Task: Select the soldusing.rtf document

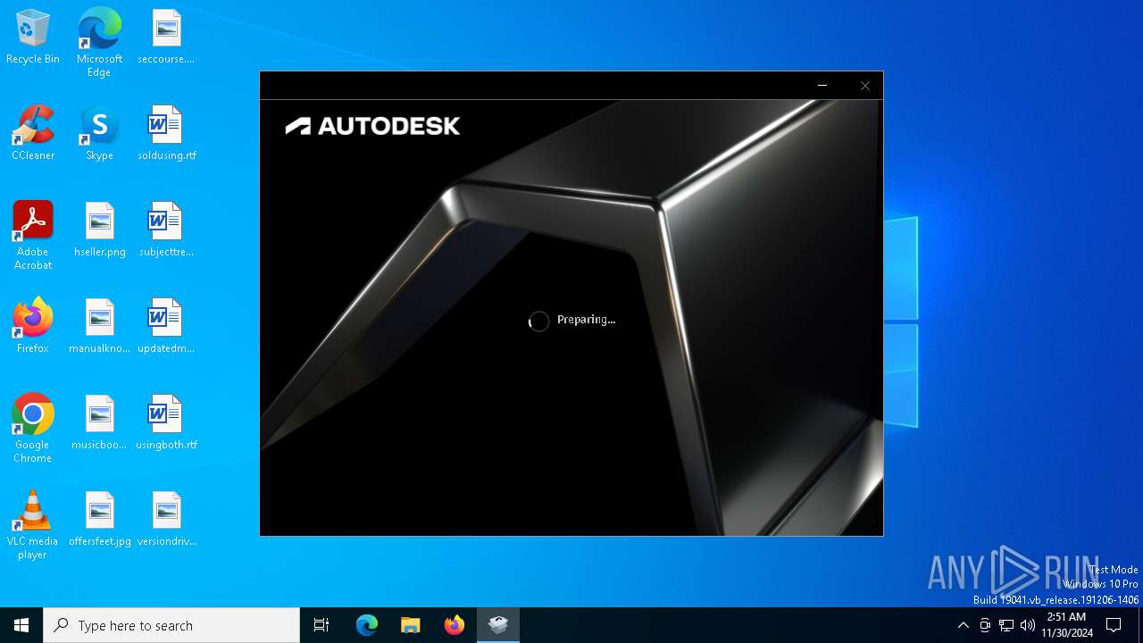Action: click(x=166, y=133)
